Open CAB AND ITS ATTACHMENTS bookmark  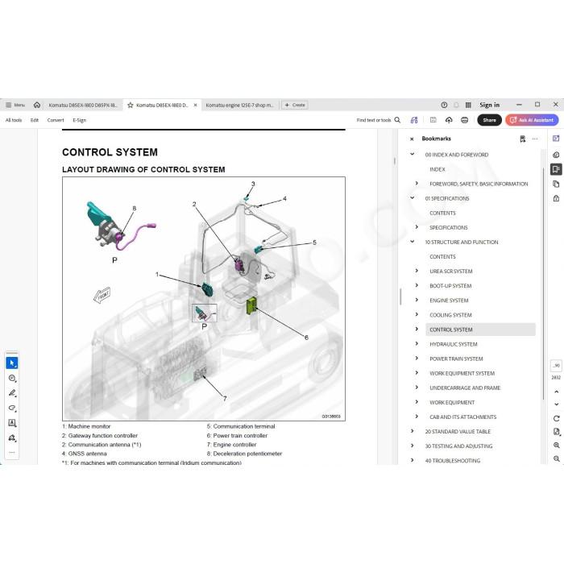[x=463, y=417]
